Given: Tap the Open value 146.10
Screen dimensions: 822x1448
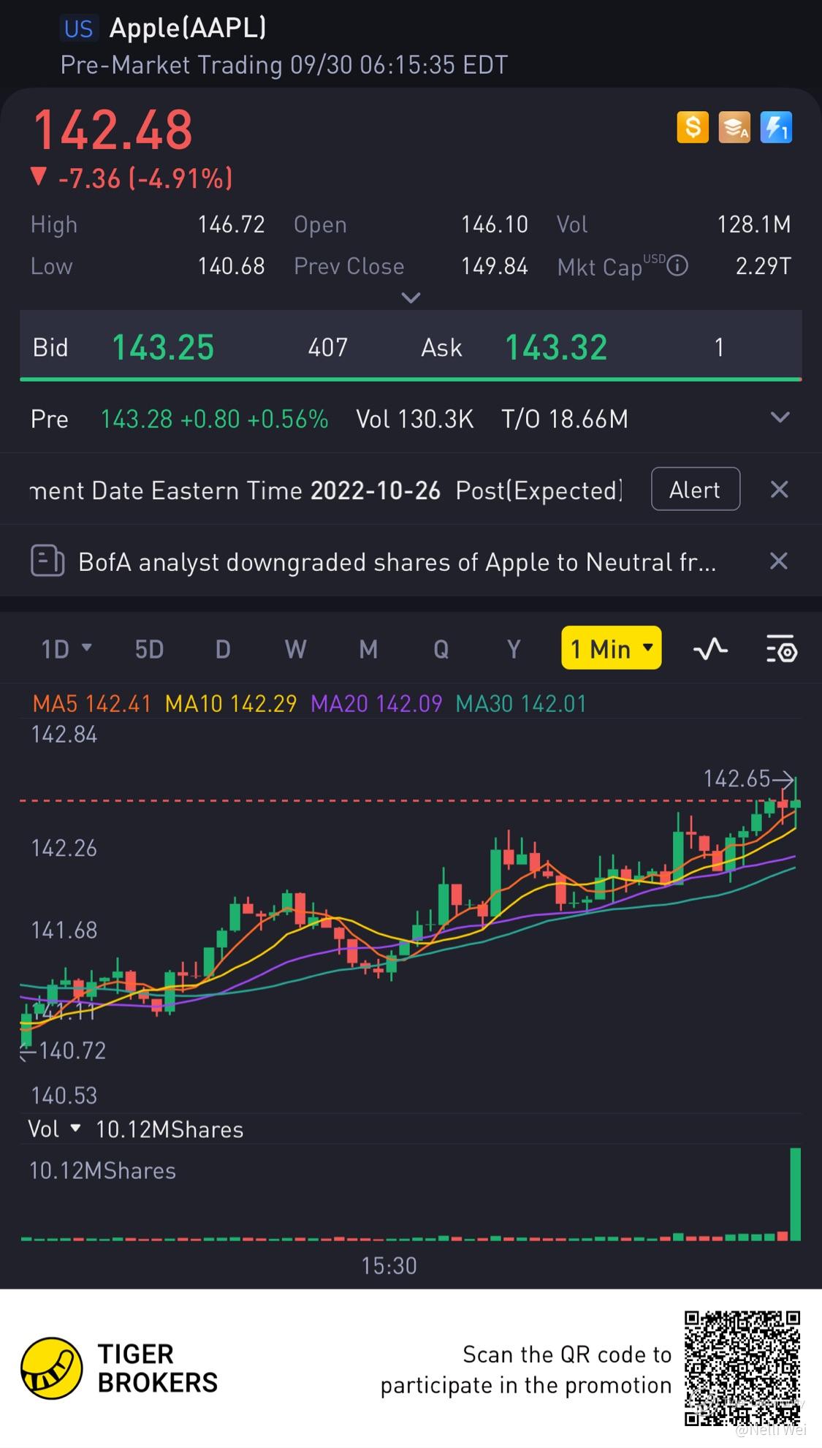Looking at the screenshot, I should coord(494,224).
